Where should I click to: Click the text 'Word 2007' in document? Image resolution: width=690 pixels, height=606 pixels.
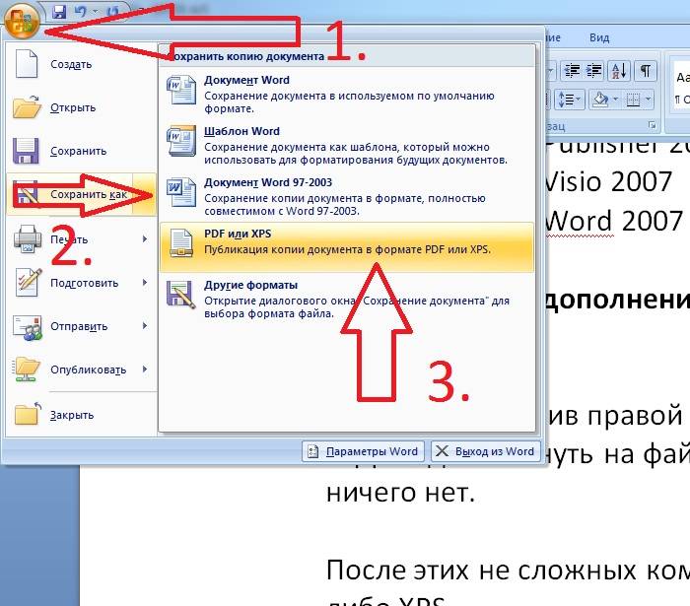coord(614,221)
